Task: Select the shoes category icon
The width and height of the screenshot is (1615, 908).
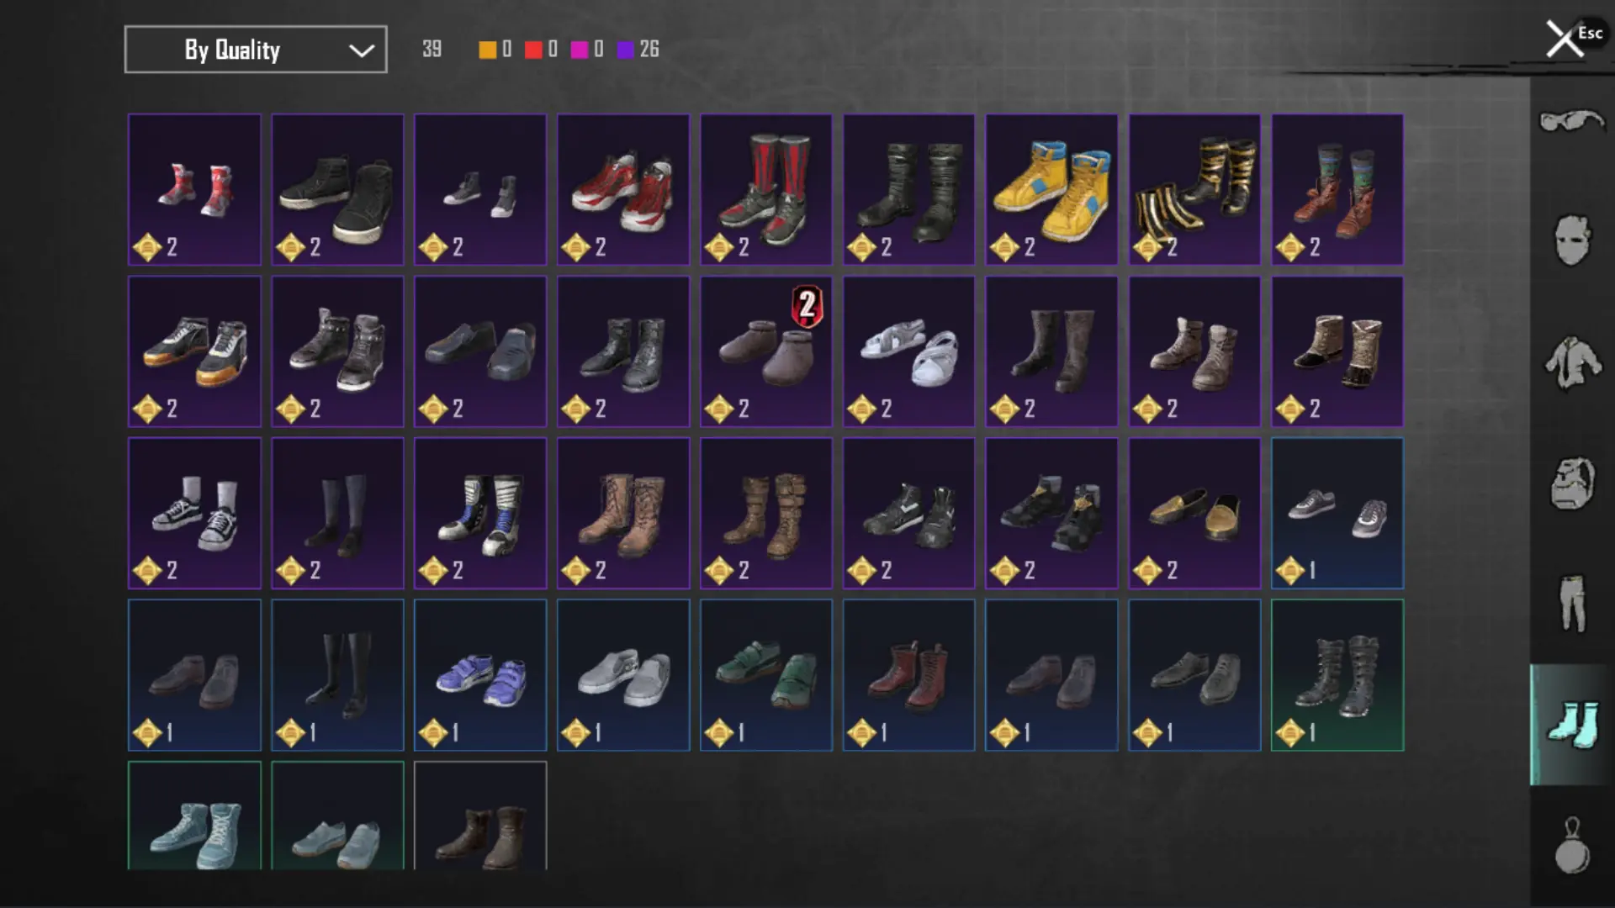Action: pos(1571,725)
